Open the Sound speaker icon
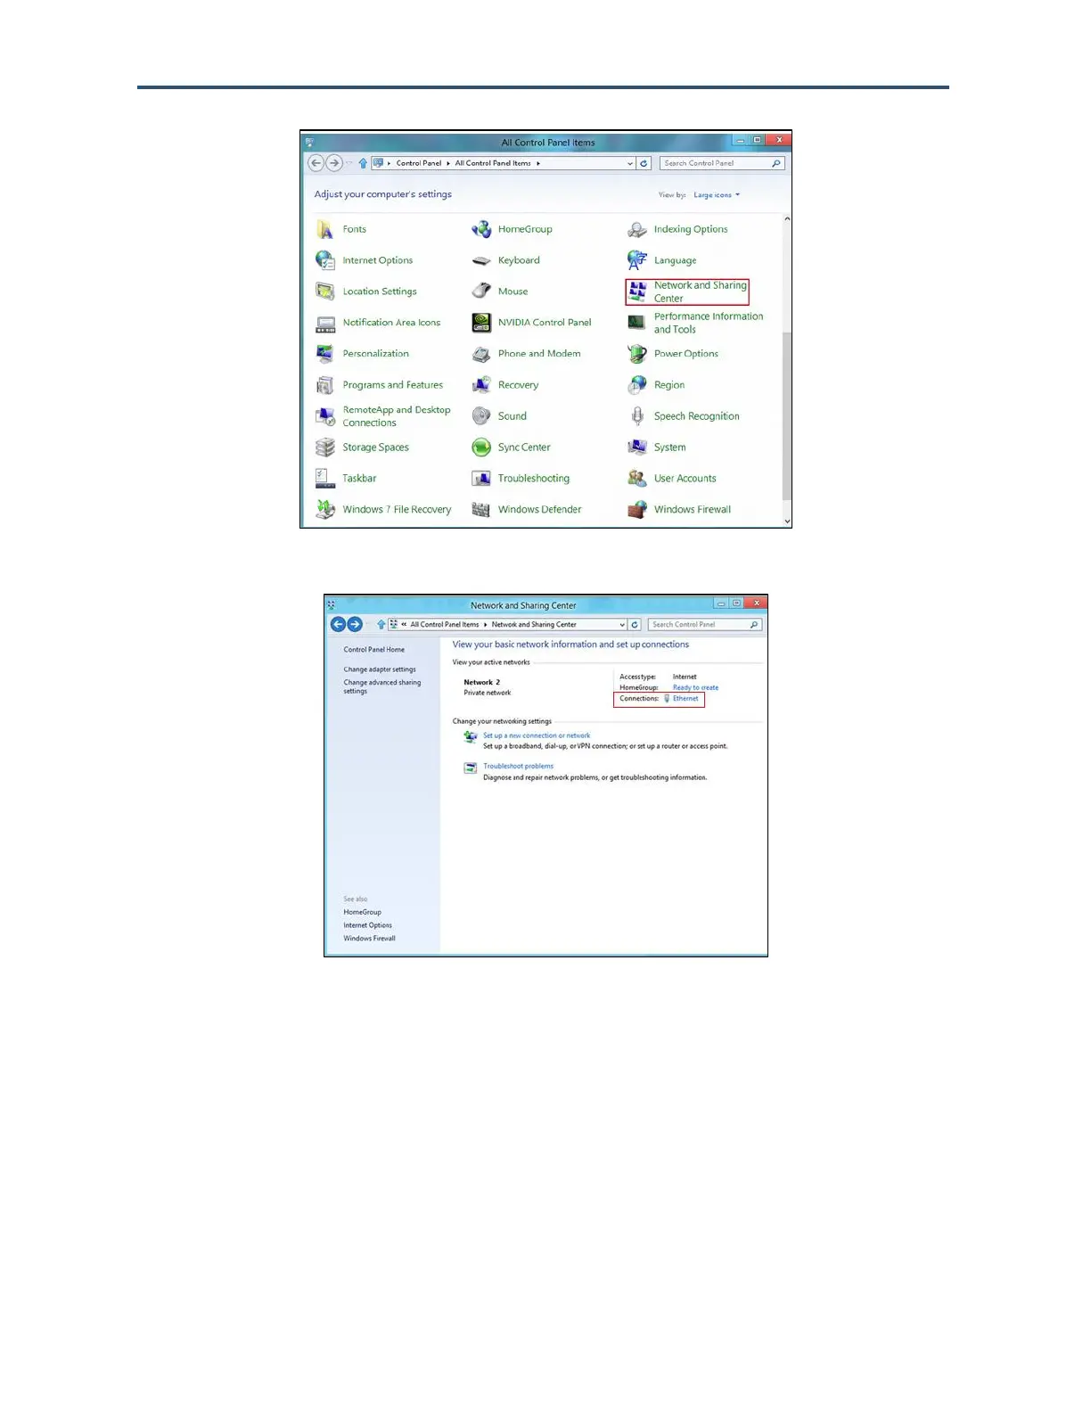1091x1412 pixels. click(481, 416)
